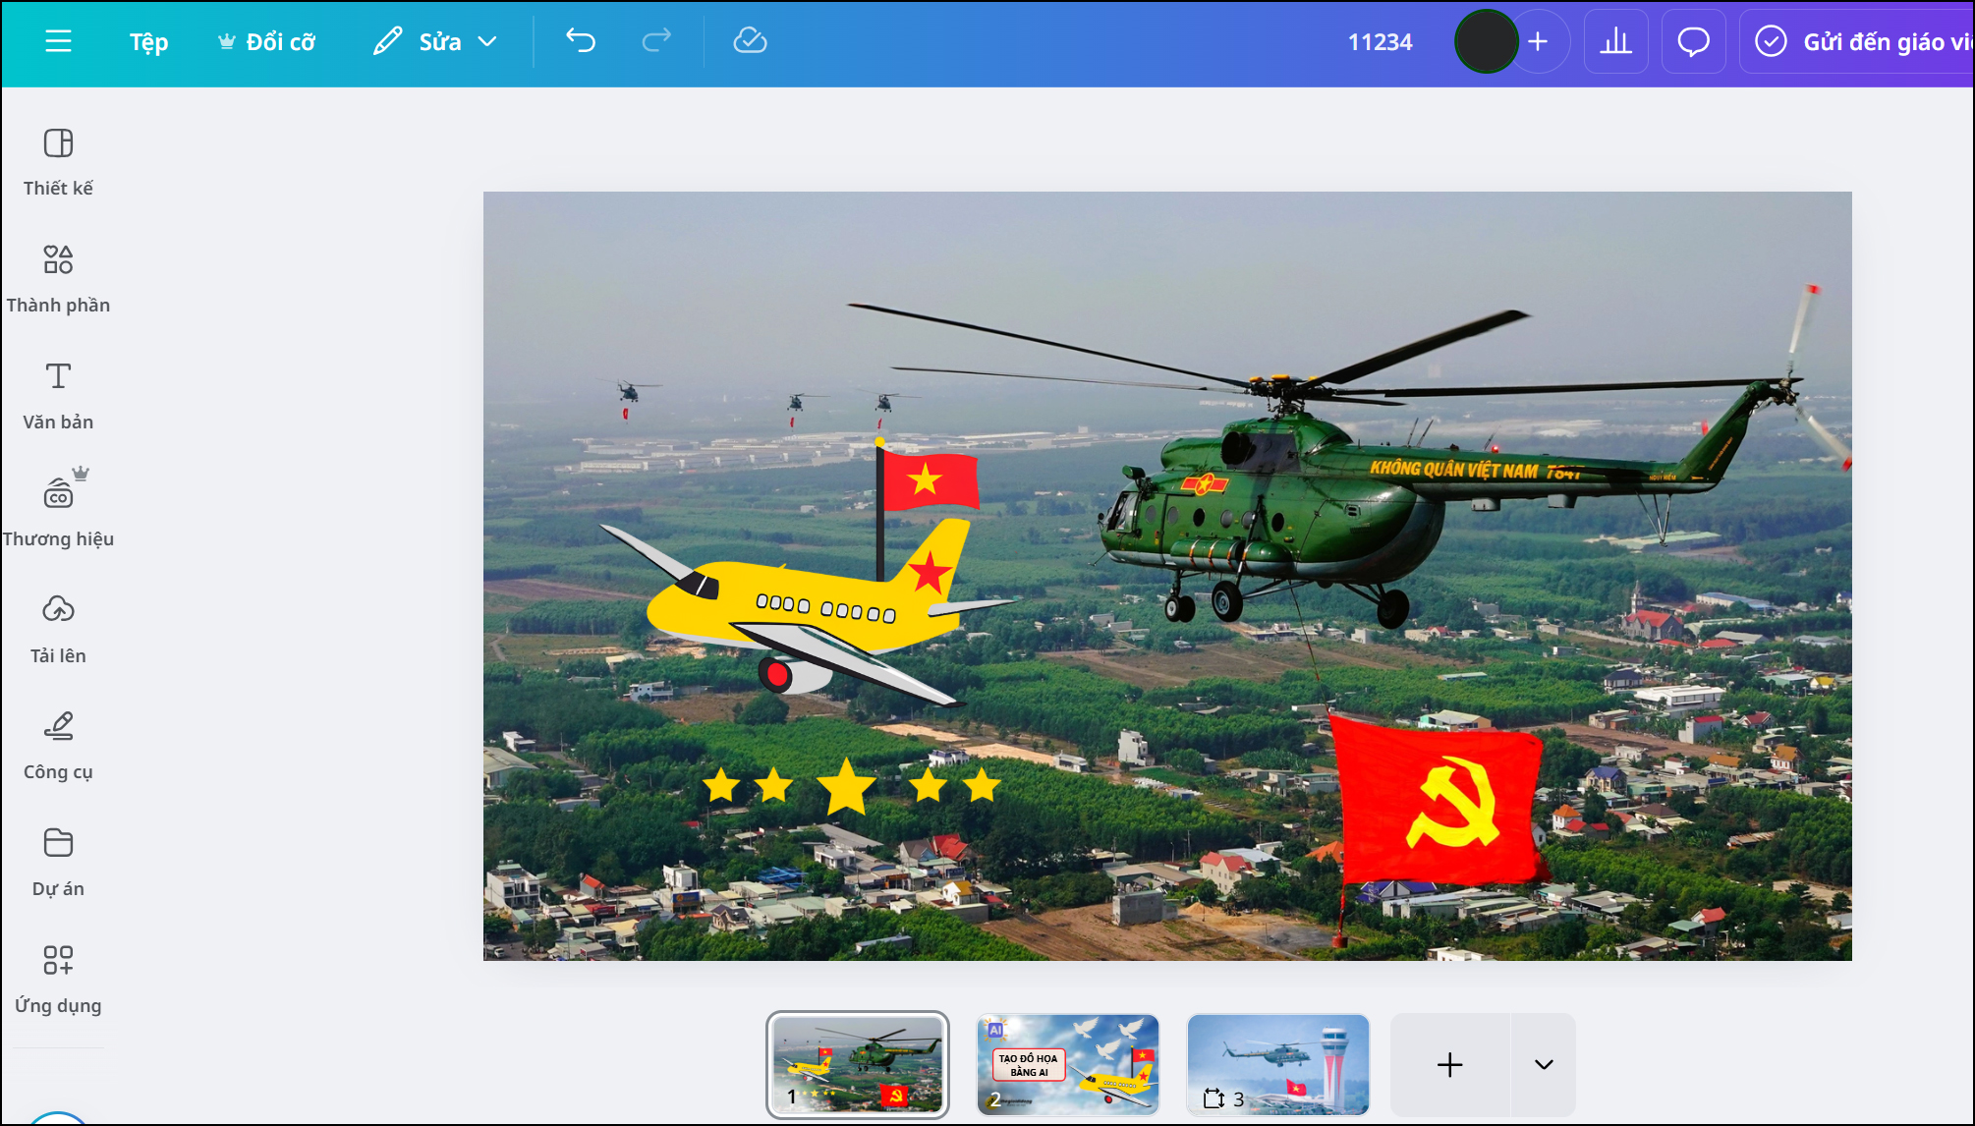Screen dimensions: 1975x1126
Task: Click the crown icon beside Đổi cỡ
Action: pos(226,41)
